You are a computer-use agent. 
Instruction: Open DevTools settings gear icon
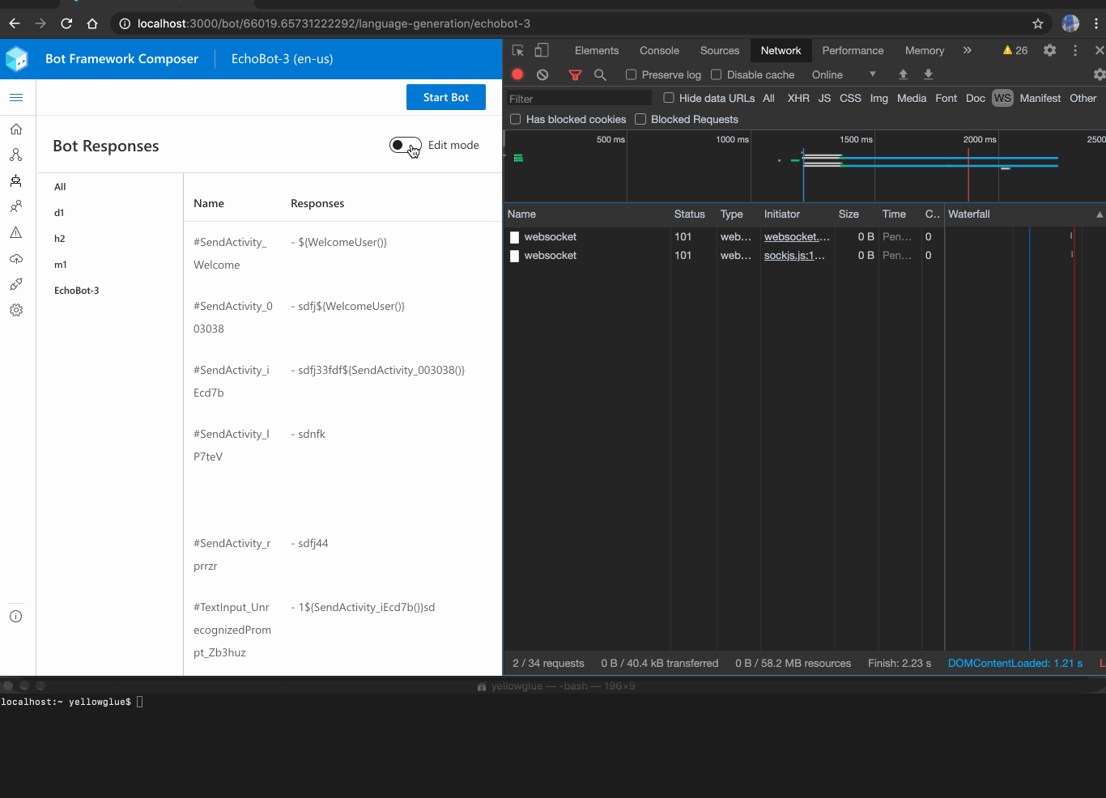tap(1049, 50)
